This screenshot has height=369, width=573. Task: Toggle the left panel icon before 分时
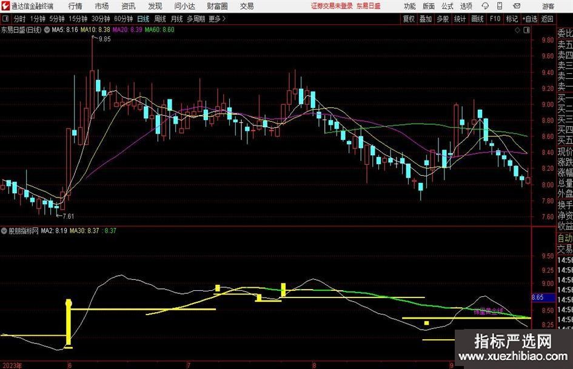pyautogui.click(x=5, y=19)
